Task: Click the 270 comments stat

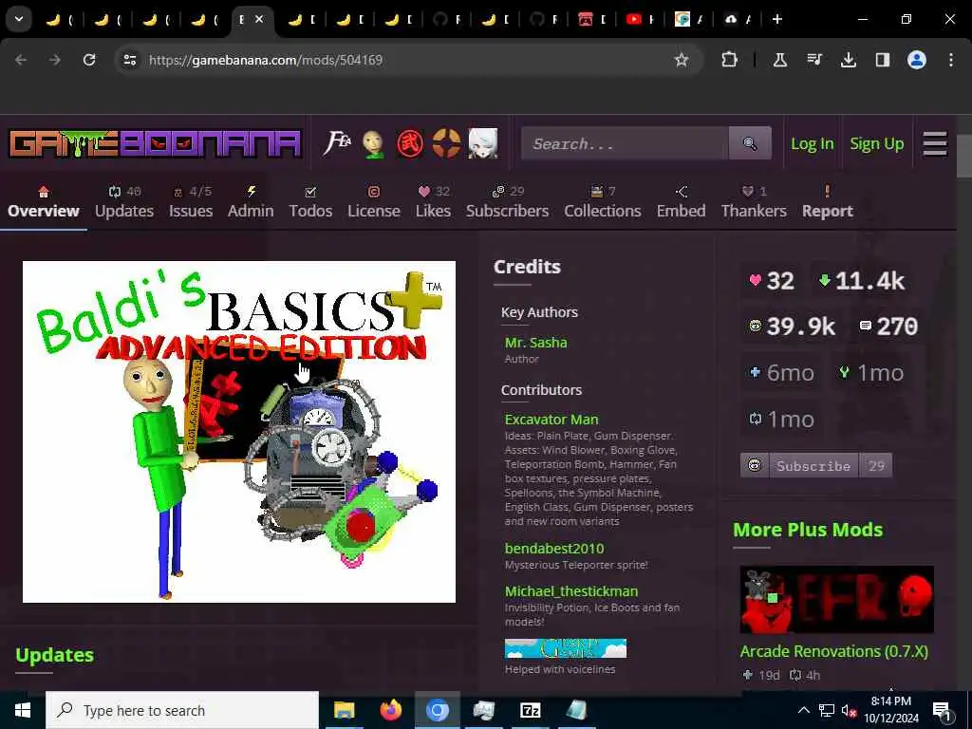Action: click(x=888, y=327)
